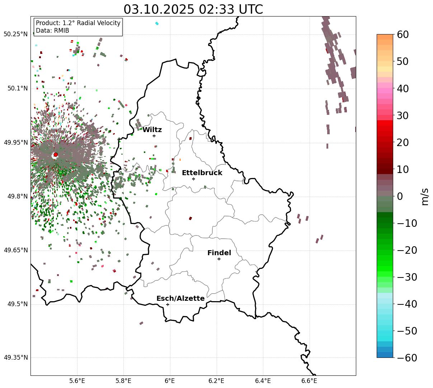The width and height of the screenshot is (433, 388).
Task: Click the colorbar 50 tick label
Action: click(402, 61)
